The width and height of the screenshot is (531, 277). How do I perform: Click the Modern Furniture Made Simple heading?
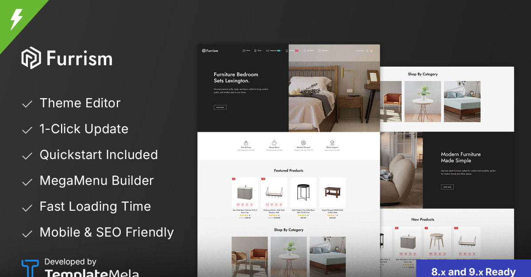[x=461, y=157]
